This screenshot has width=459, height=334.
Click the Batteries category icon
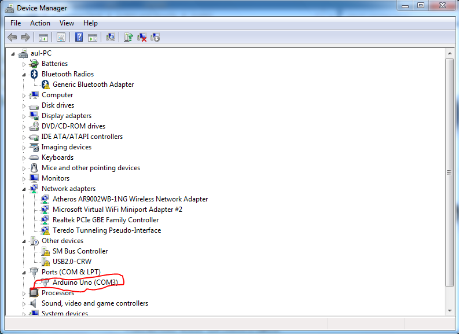click(34, 64)
